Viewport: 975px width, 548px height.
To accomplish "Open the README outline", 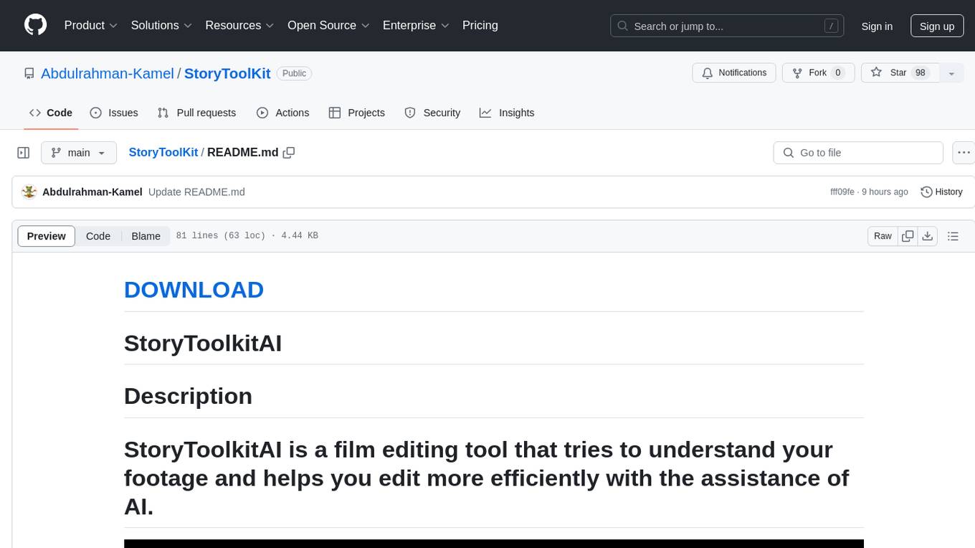I will click(x=953, y=236).
